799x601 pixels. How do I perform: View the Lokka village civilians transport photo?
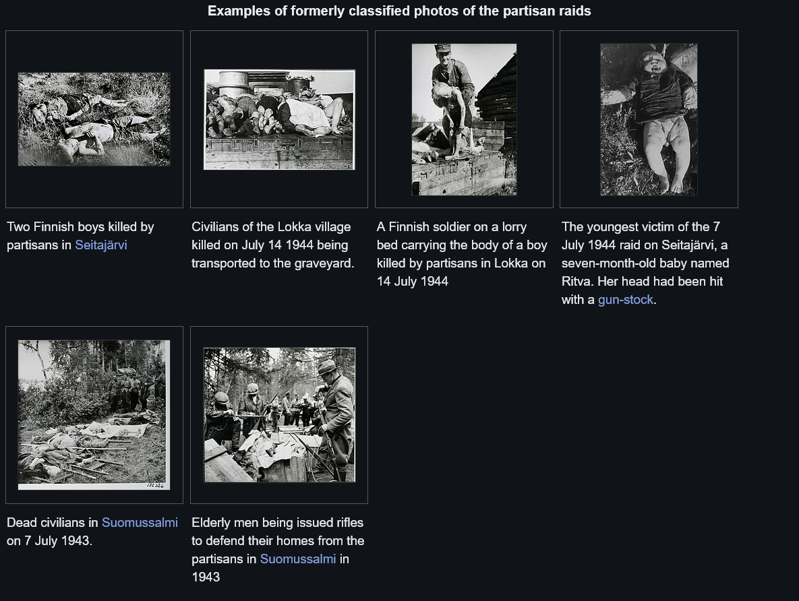279,120
